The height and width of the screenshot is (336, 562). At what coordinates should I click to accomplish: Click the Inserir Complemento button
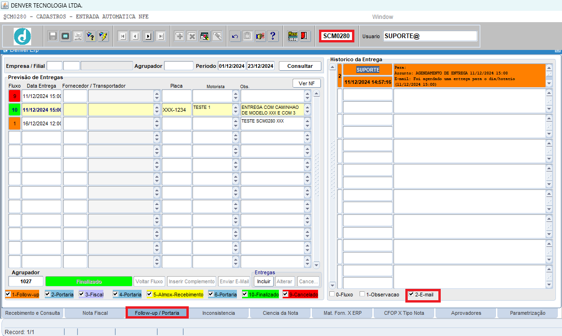click(192, 282)
